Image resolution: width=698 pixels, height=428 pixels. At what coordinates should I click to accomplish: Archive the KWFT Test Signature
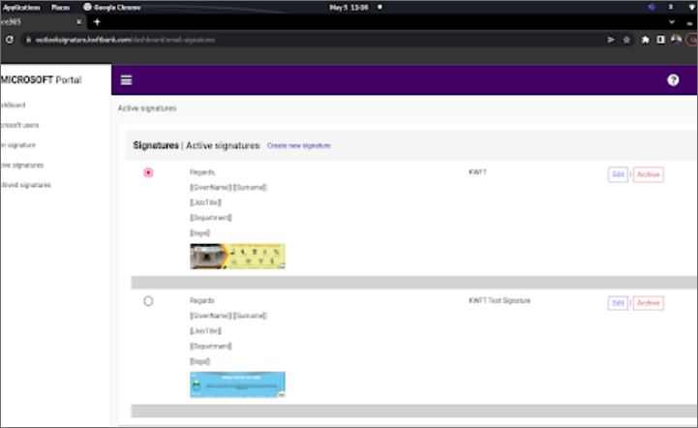click(x=648, y=303)
